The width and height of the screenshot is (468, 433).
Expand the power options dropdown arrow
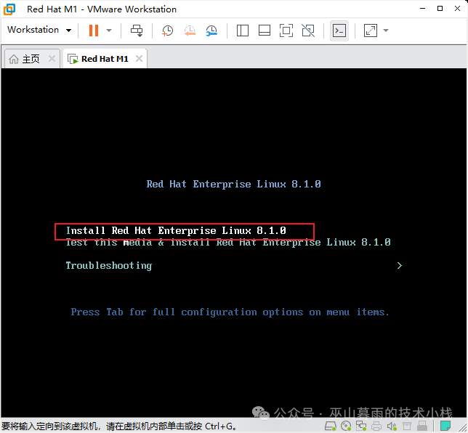coord(109,30)
